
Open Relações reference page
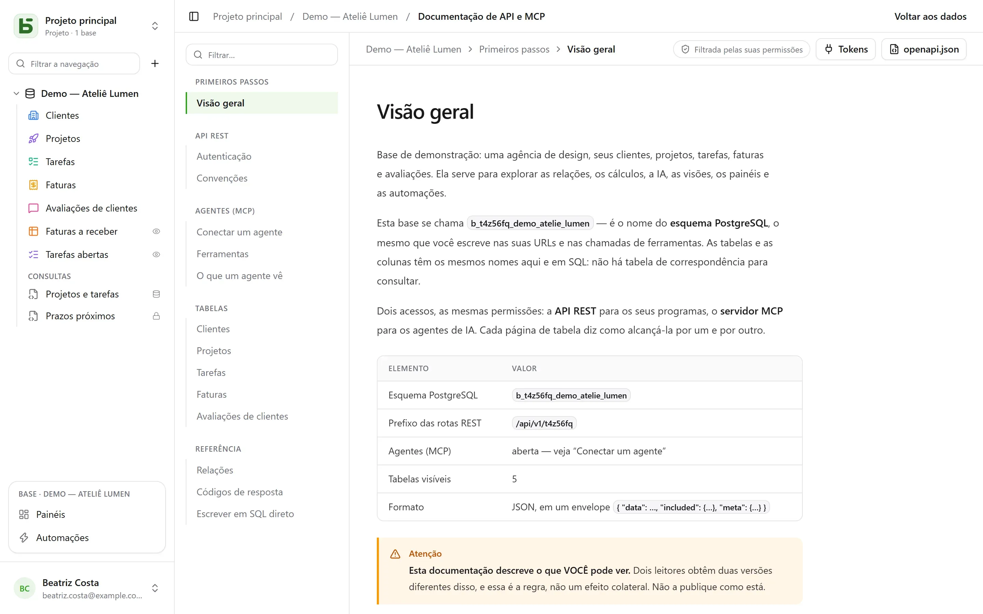(x=214, y=470)
